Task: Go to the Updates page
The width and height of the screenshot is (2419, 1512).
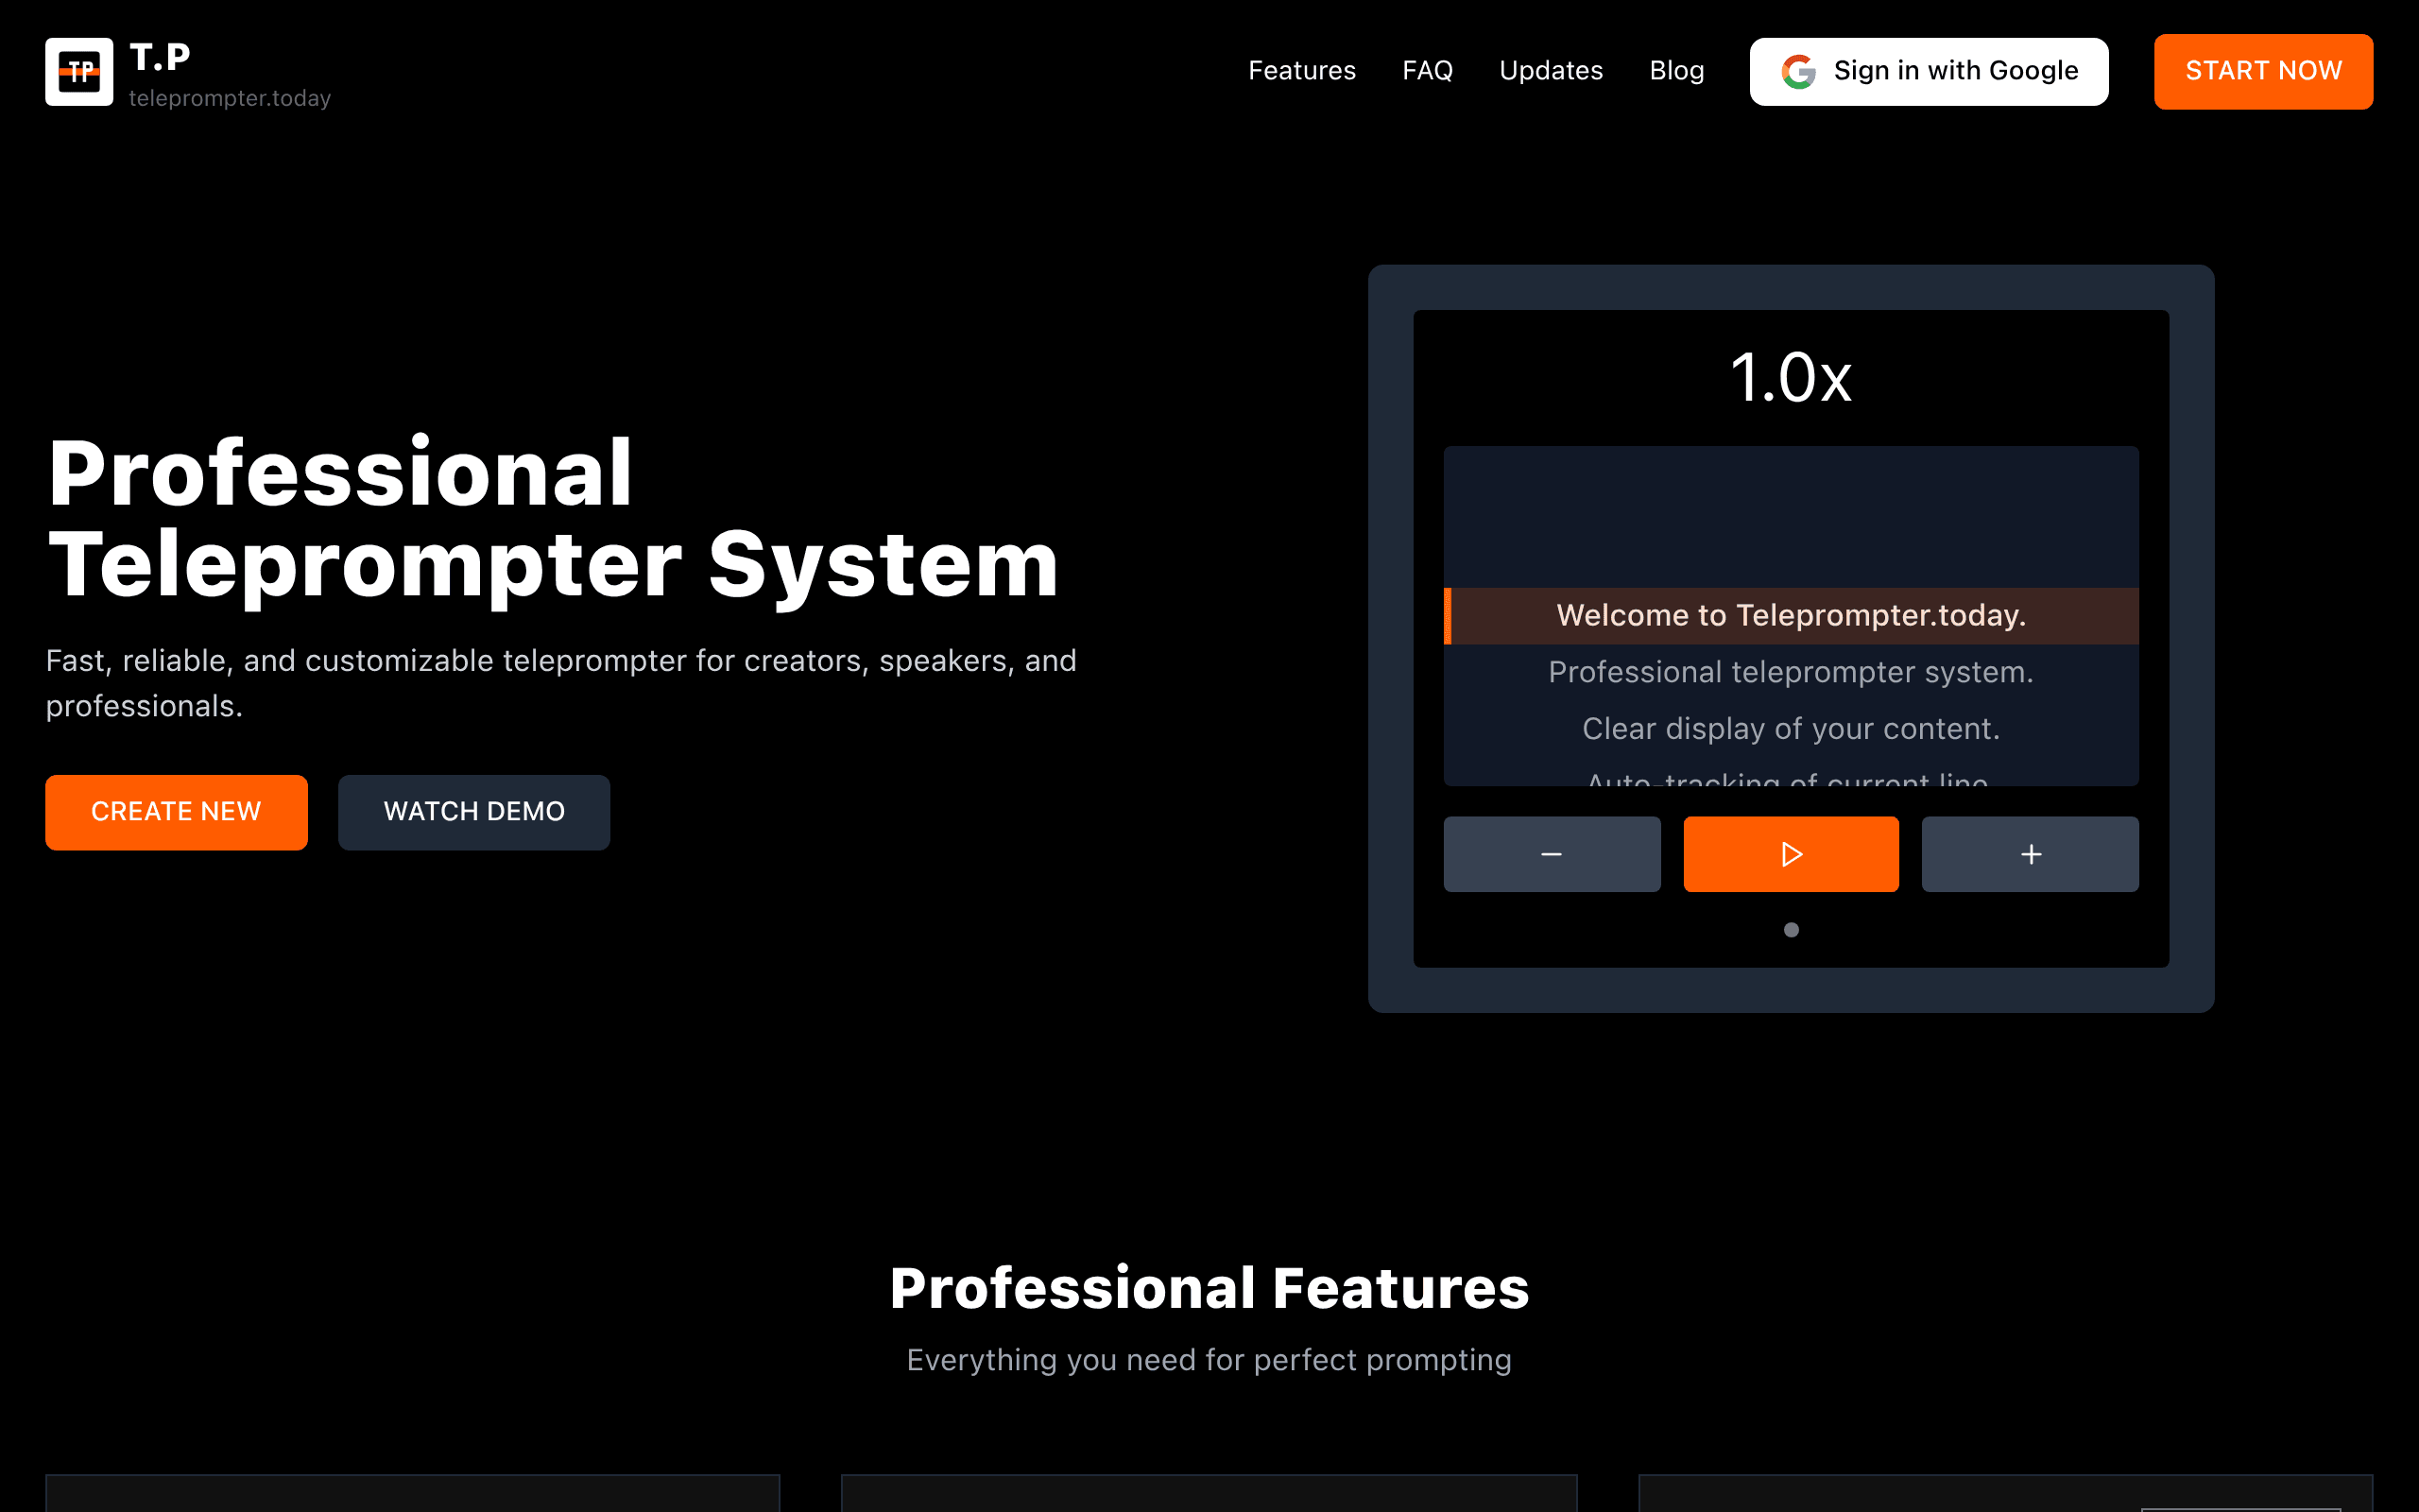Action: pos(1551,71)
